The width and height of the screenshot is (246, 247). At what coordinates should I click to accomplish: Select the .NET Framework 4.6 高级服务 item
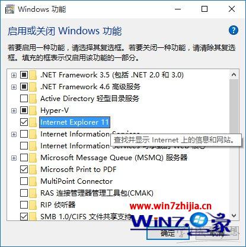coord(90,87)
